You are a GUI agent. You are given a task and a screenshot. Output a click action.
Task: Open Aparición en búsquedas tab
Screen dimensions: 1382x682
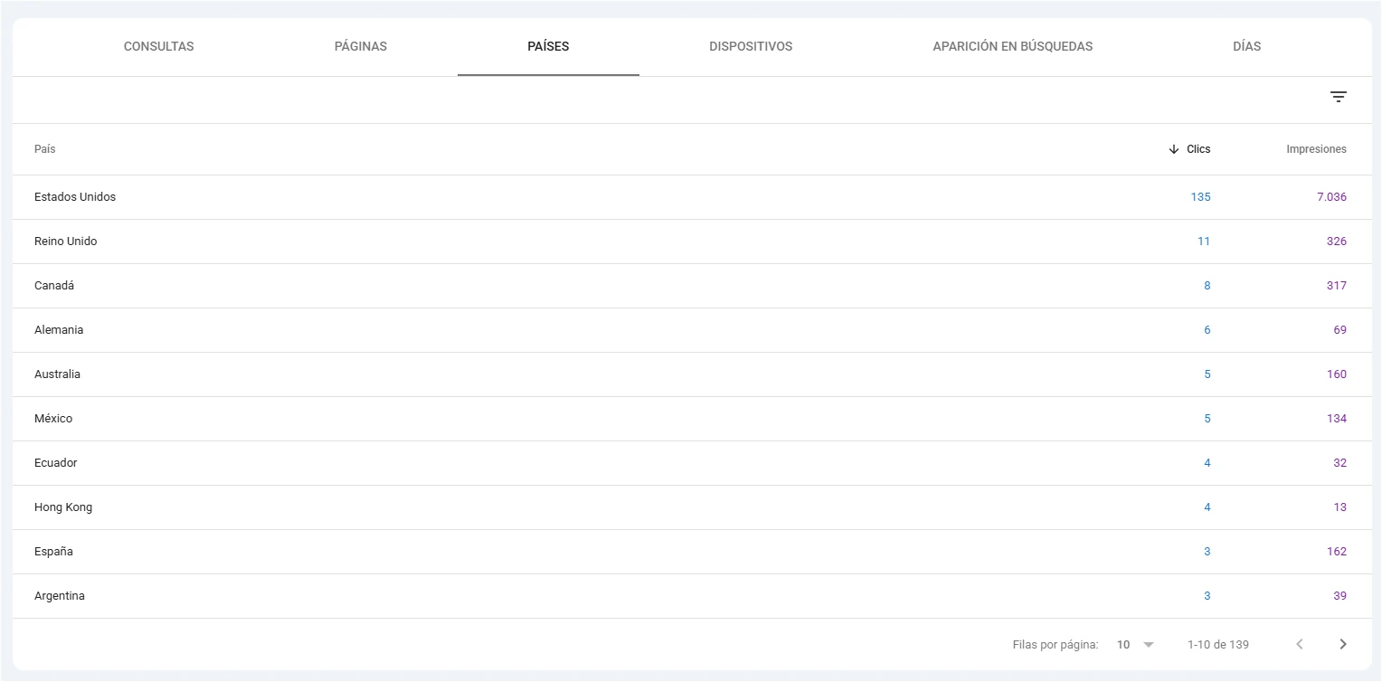click(x=1013, y=46)
